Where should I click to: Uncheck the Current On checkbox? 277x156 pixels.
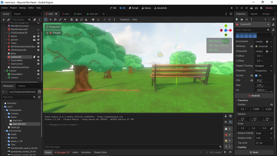pos(256,75)
